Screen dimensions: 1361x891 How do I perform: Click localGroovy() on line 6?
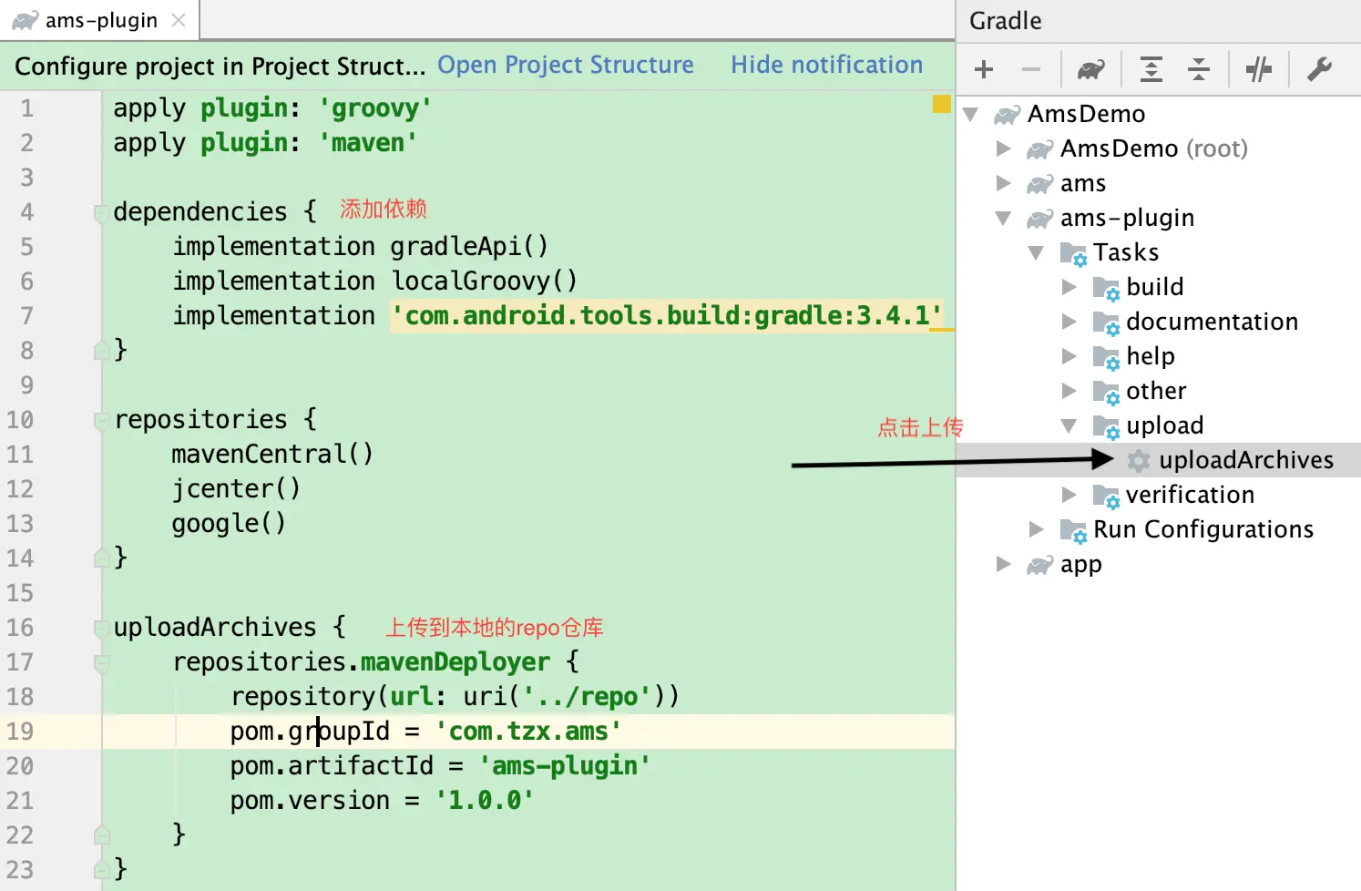tap(485, 282)
